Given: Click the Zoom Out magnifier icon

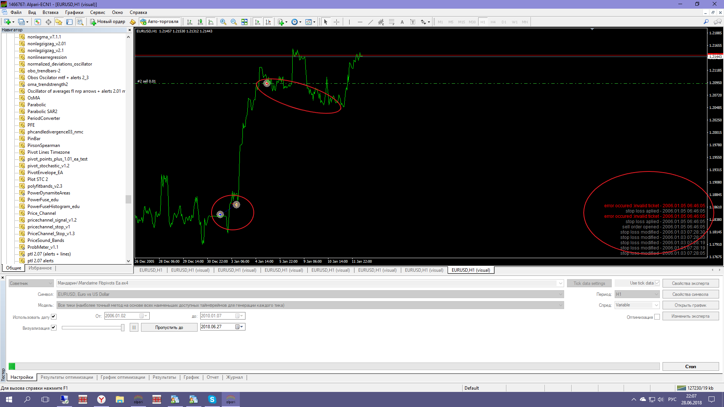Looking at the screenshot, I should tap(234, 22).
